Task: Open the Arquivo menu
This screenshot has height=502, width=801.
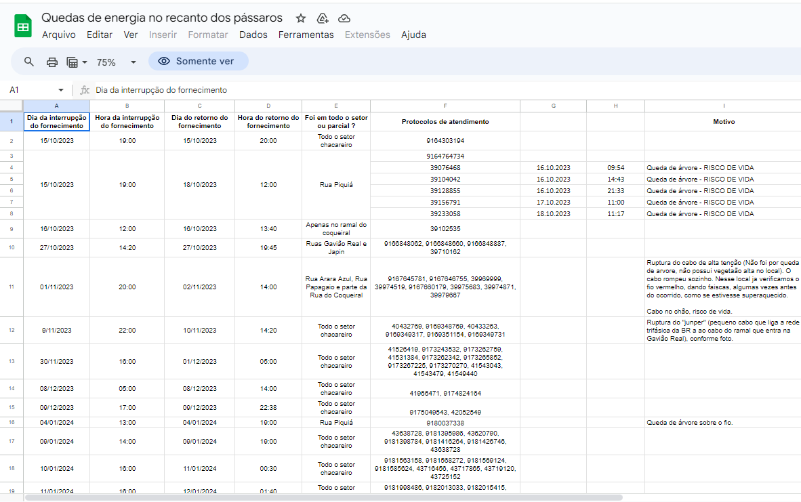Action: click(x=59, y=35)
